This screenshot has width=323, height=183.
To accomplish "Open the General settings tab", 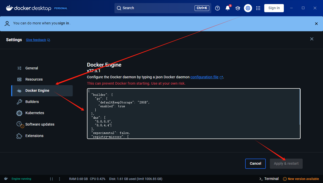I will [42, 68].
